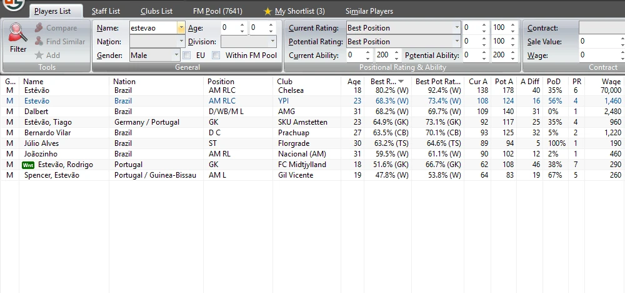This screenshot has height=293, width=625.
Task: Select the Dalbert player row
Action: pyautogui.click(x=312, y=112)
